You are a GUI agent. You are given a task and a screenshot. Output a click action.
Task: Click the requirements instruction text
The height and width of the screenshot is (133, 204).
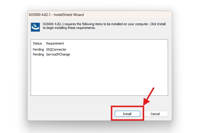click(104, 26)
